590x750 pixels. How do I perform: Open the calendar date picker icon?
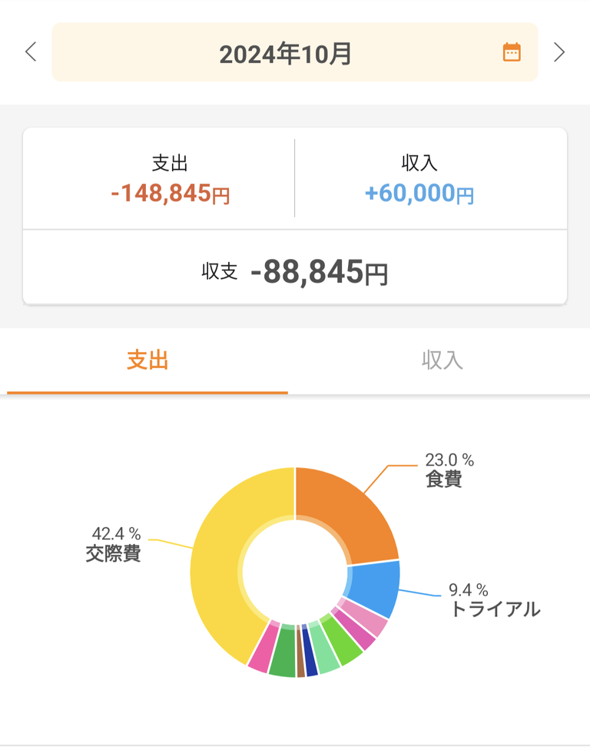511,52
